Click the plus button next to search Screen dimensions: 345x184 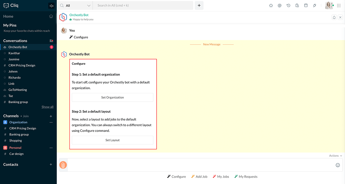[199, 6]
